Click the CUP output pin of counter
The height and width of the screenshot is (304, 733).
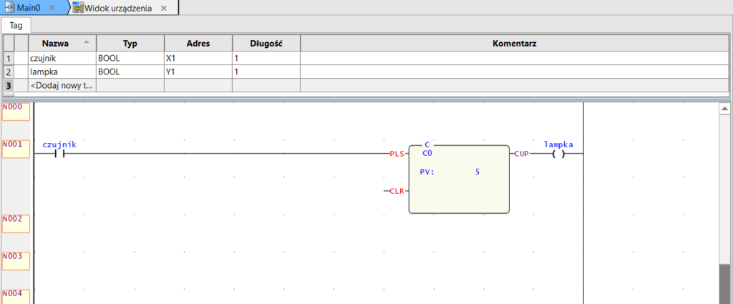521,154
